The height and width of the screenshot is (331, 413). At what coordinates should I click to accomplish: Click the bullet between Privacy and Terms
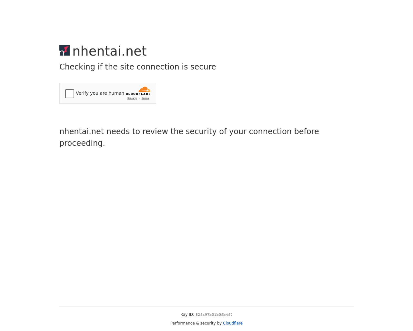(x=139, y=98)
